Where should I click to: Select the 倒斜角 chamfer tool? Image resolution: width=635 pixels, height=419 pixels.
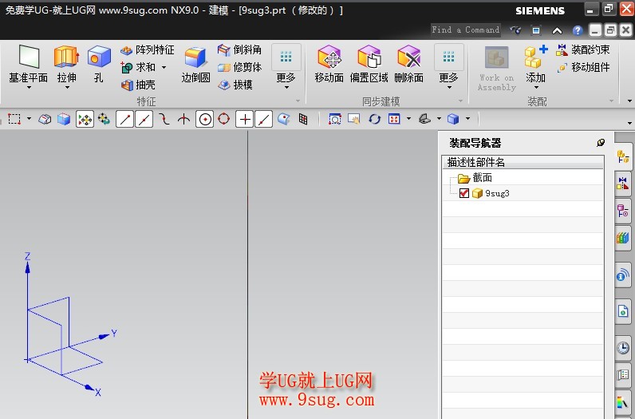[x=239, y=49]
